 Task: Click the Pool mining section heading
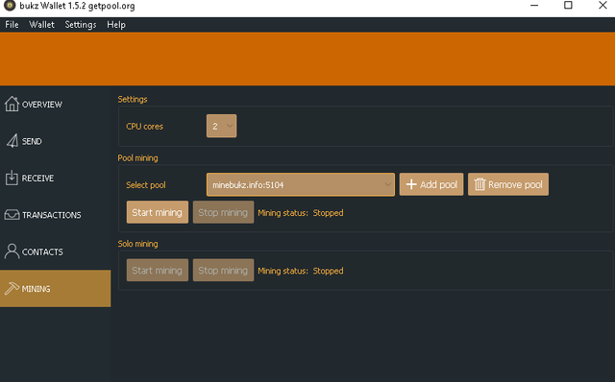coord(137,158)
